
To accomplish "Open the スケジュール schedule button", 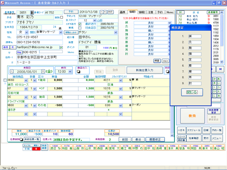I will coord(194,130).
